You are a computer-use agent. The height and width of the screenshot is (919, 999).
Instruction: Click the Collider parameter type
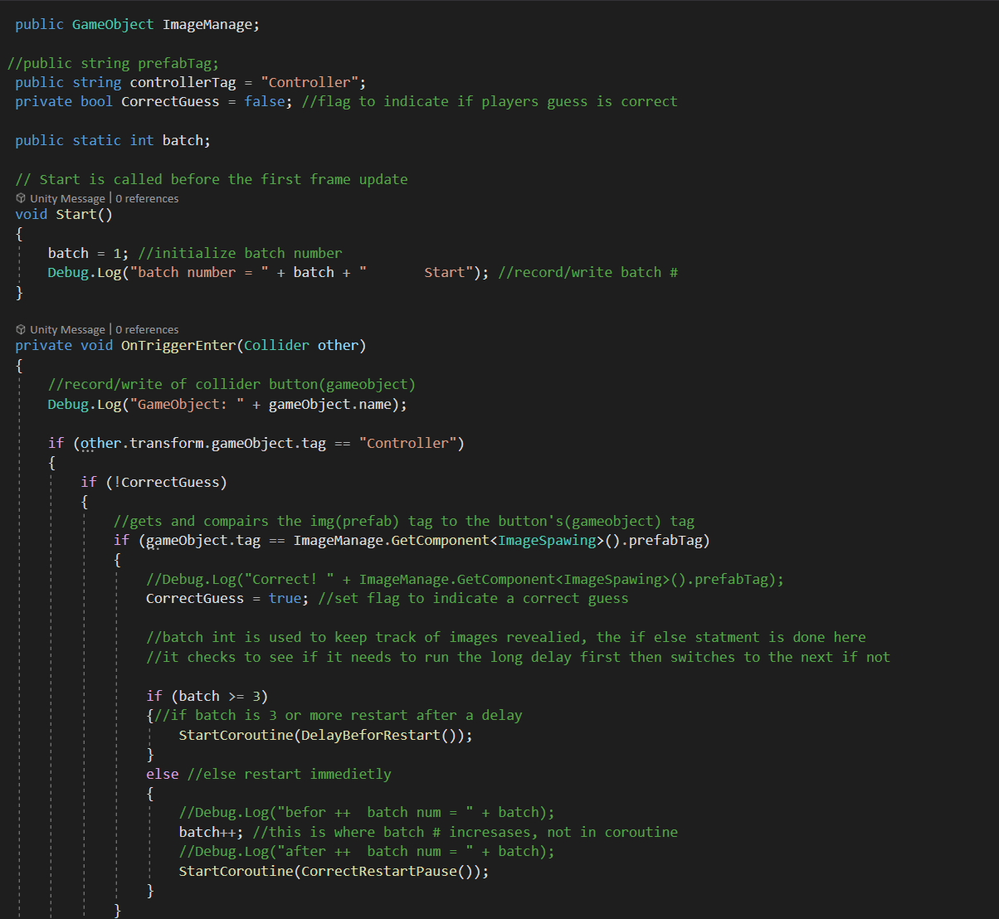click(x=276, y=345)
